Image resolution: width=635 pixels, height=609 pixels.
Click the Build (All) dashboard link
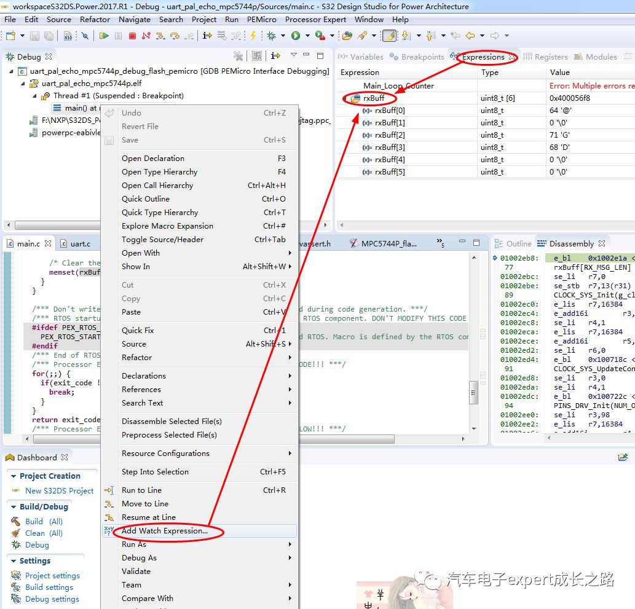pyautogui.click(x=44, y=522)
